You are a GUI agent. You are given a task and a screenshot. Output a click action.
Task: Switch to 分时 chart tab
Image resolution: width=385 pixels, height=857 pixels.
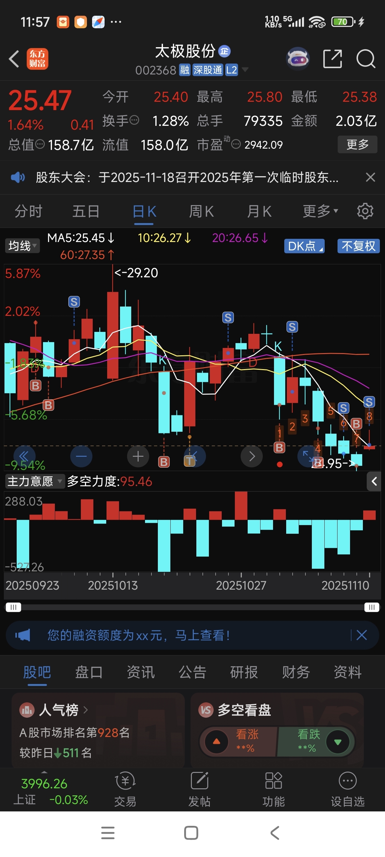[x=29, y=211]
